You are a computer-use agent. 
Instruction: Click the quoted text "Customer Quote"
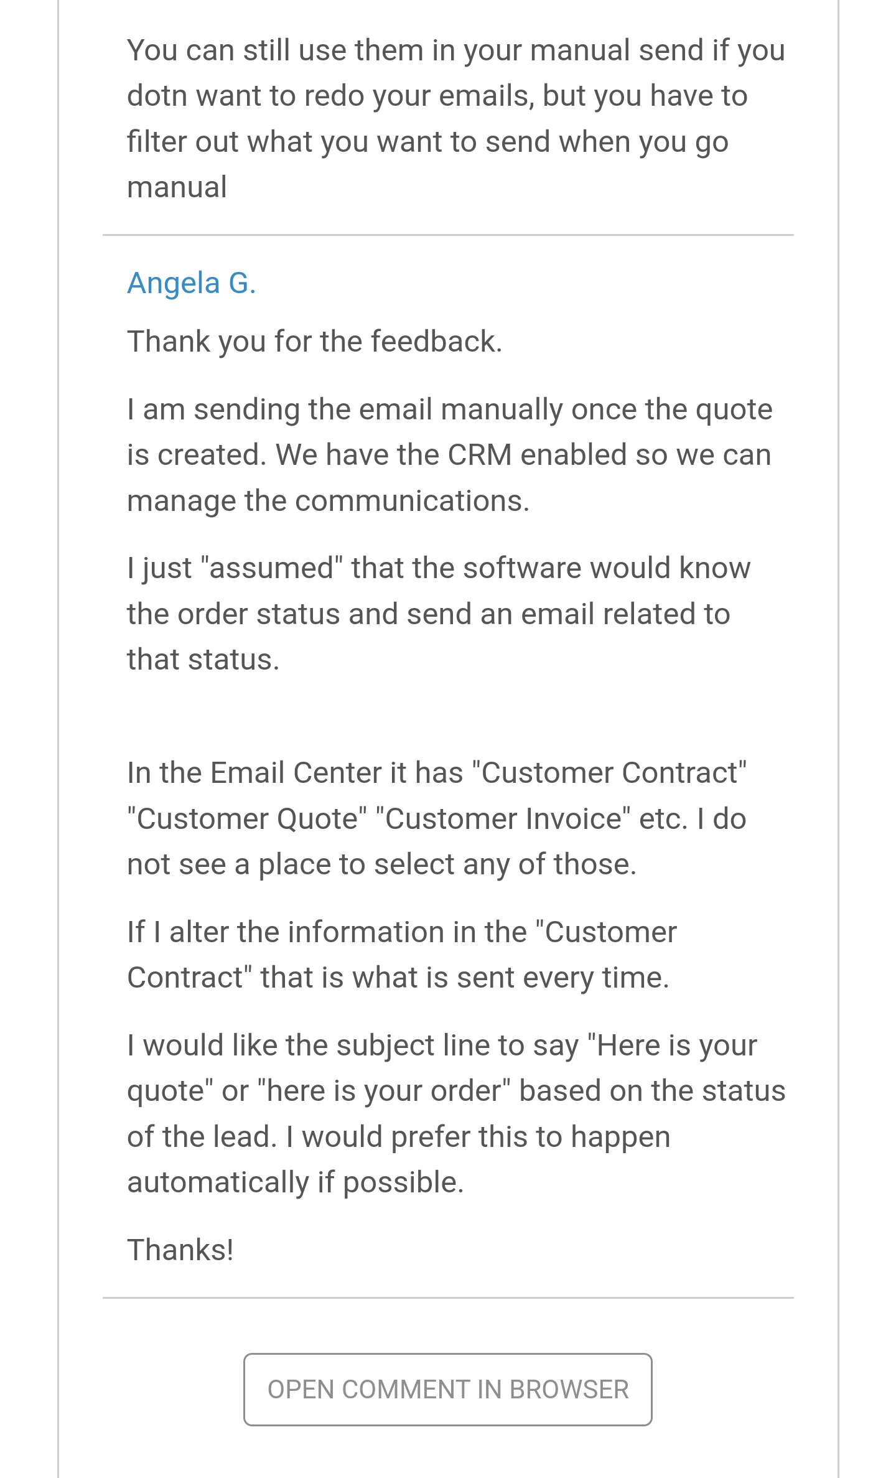point(247,819)
